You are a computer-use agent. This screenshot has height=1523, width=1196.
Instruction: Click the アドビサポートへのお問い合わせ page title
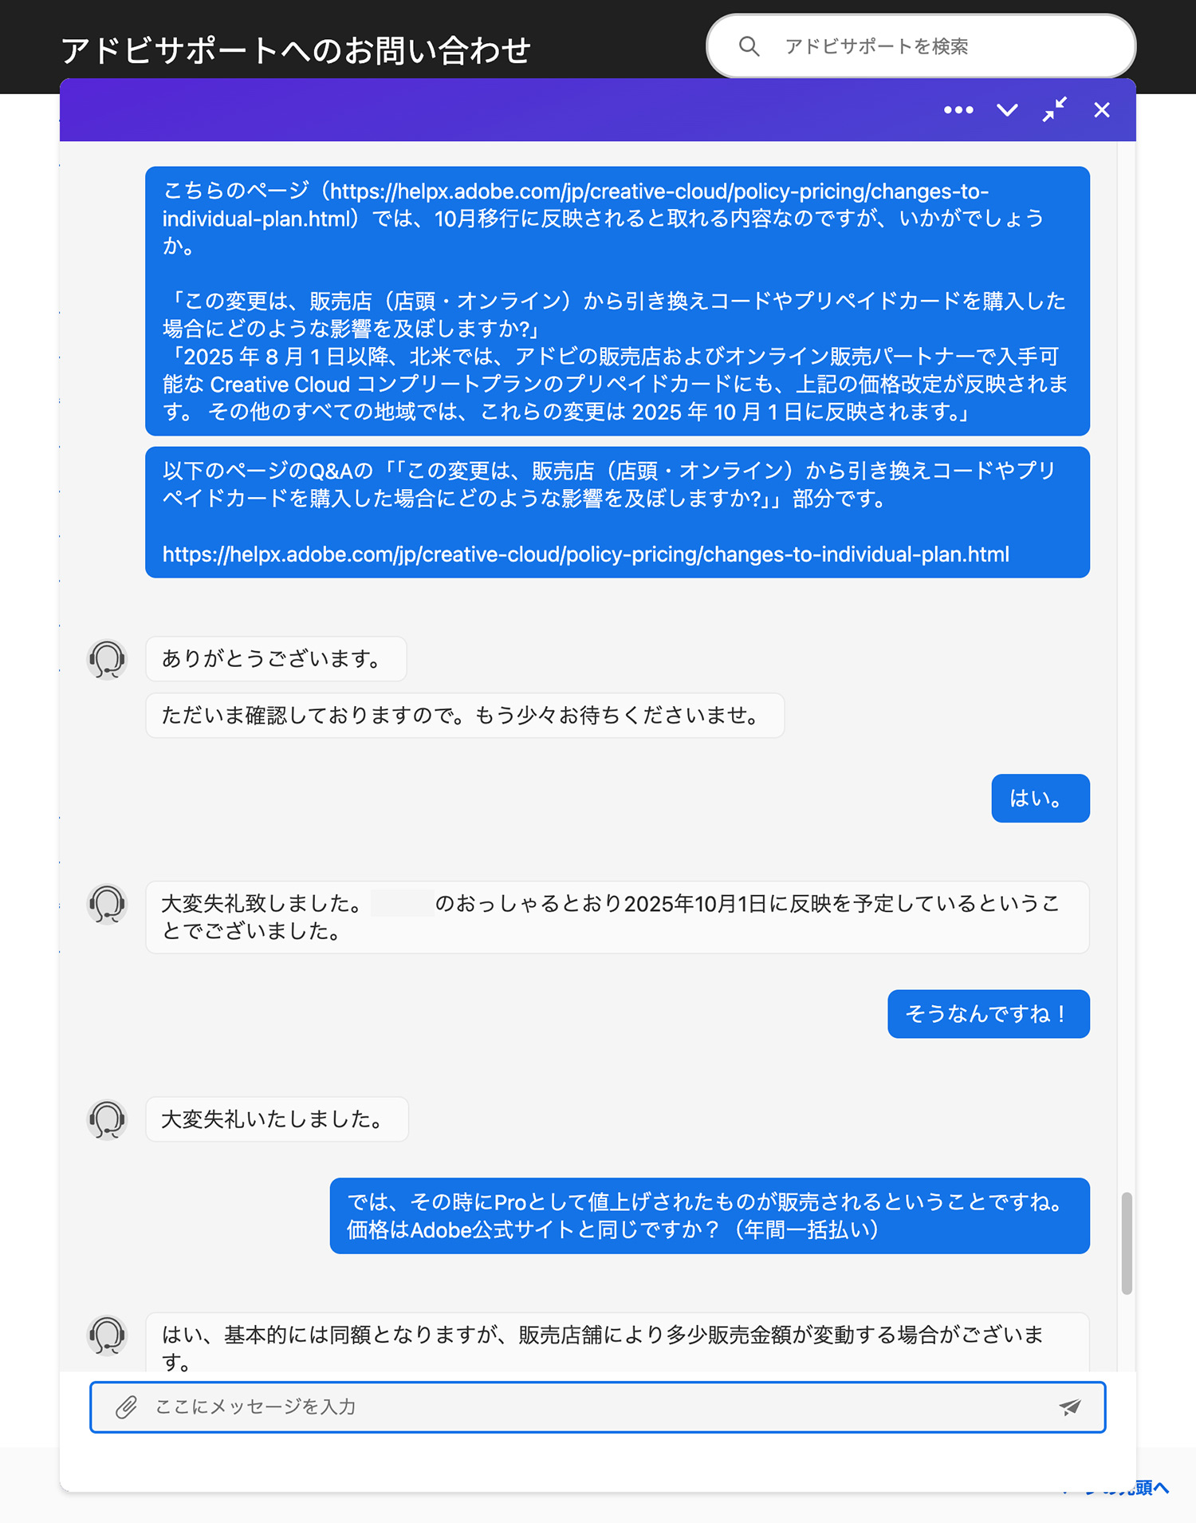(296, 50)
